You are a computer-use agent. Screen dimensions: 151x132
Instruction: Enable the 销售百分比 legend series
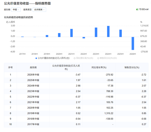pos(107,58)
